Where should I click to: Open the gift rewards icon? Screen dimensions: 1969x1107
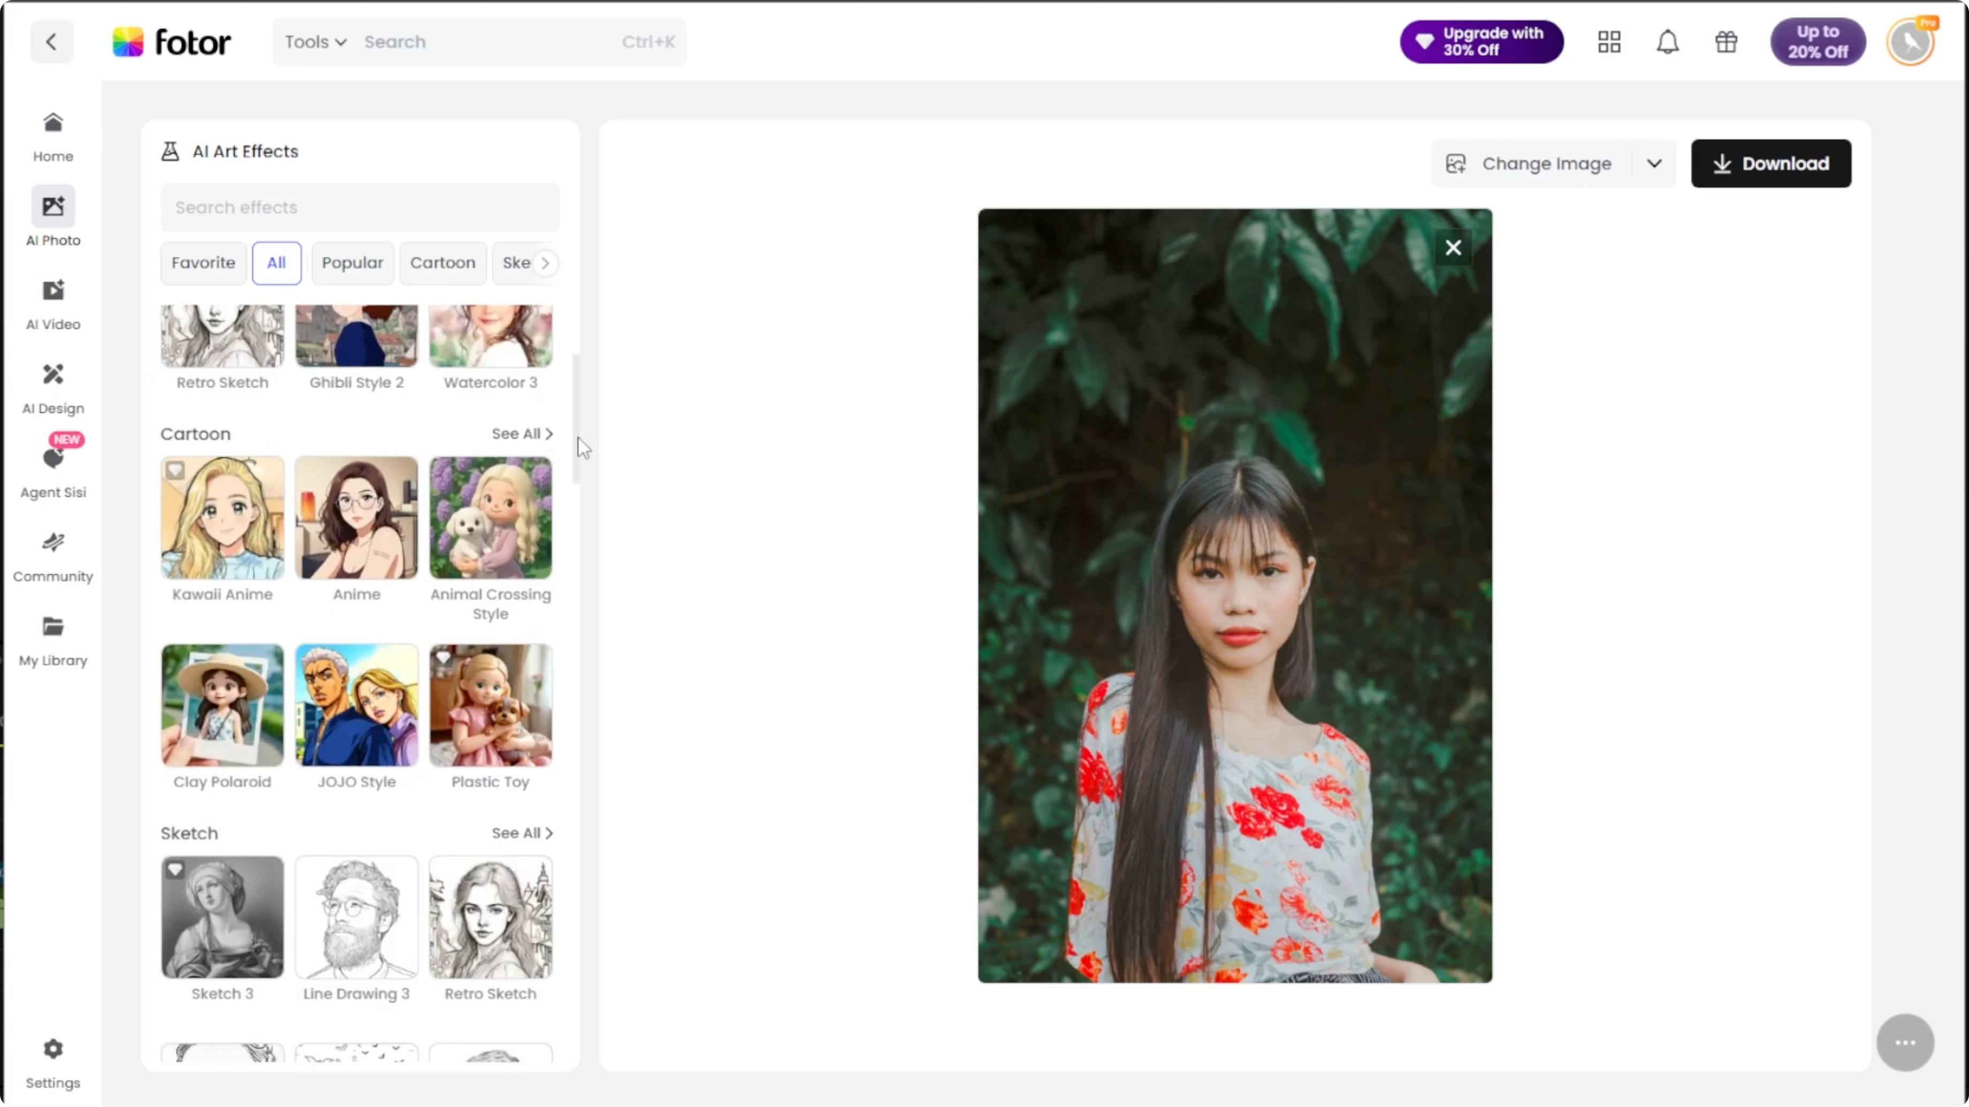pos(1726,42)
